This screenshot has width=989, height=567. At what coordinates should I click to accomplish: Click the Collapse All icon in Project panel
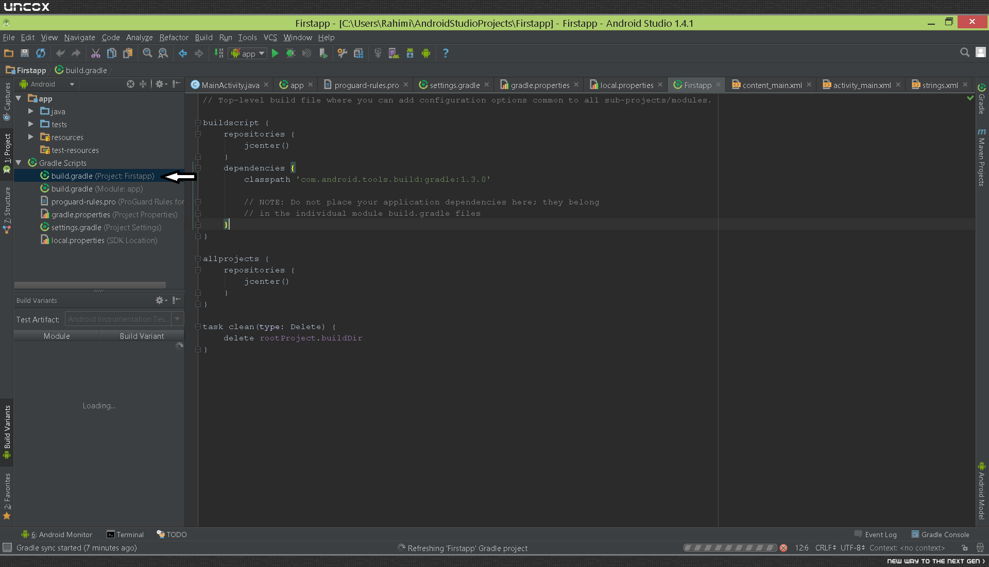[x=143, y=84]
